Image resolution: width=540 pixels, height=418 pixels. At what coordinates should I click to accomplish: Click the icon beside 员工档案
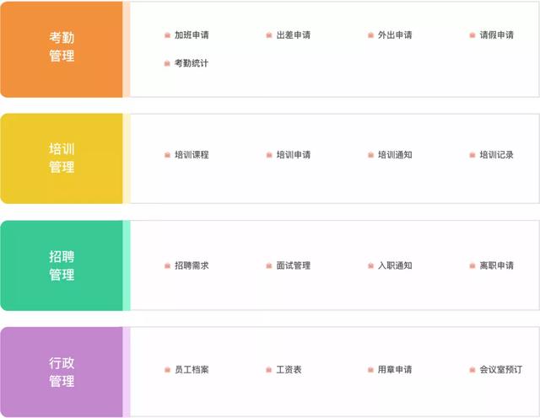[x=167, y=370]
